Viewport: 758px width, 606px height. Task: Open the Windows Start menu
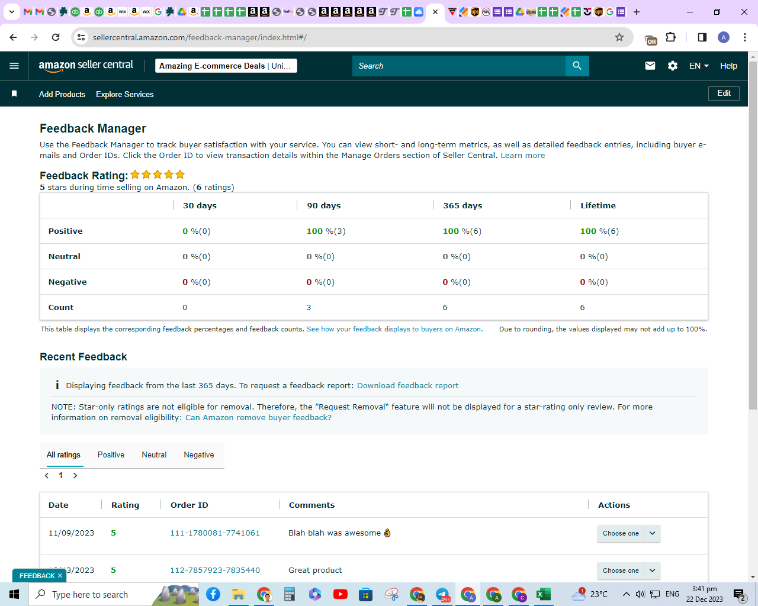point(14,594)
